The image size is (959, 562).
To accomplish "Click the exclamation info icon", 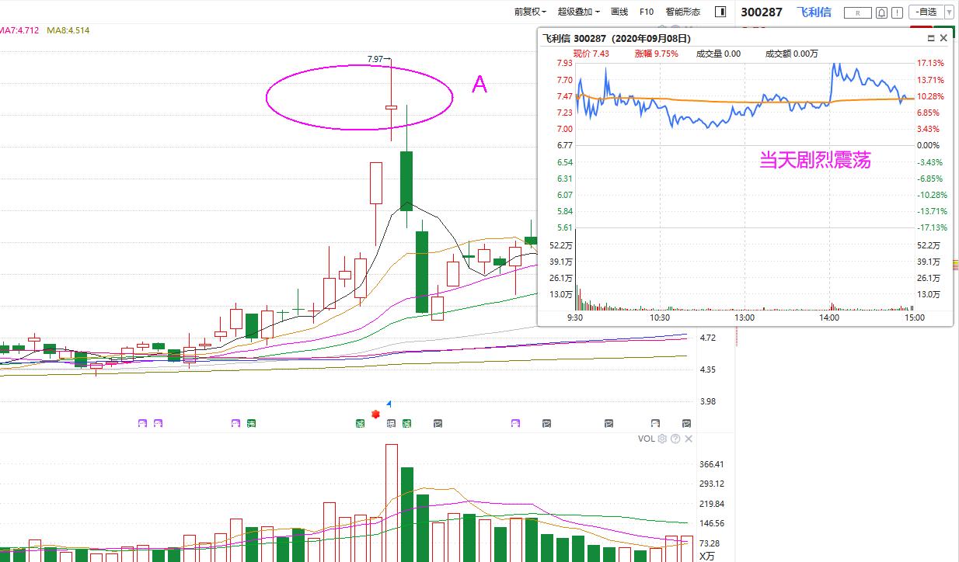I will coord(898,12).
